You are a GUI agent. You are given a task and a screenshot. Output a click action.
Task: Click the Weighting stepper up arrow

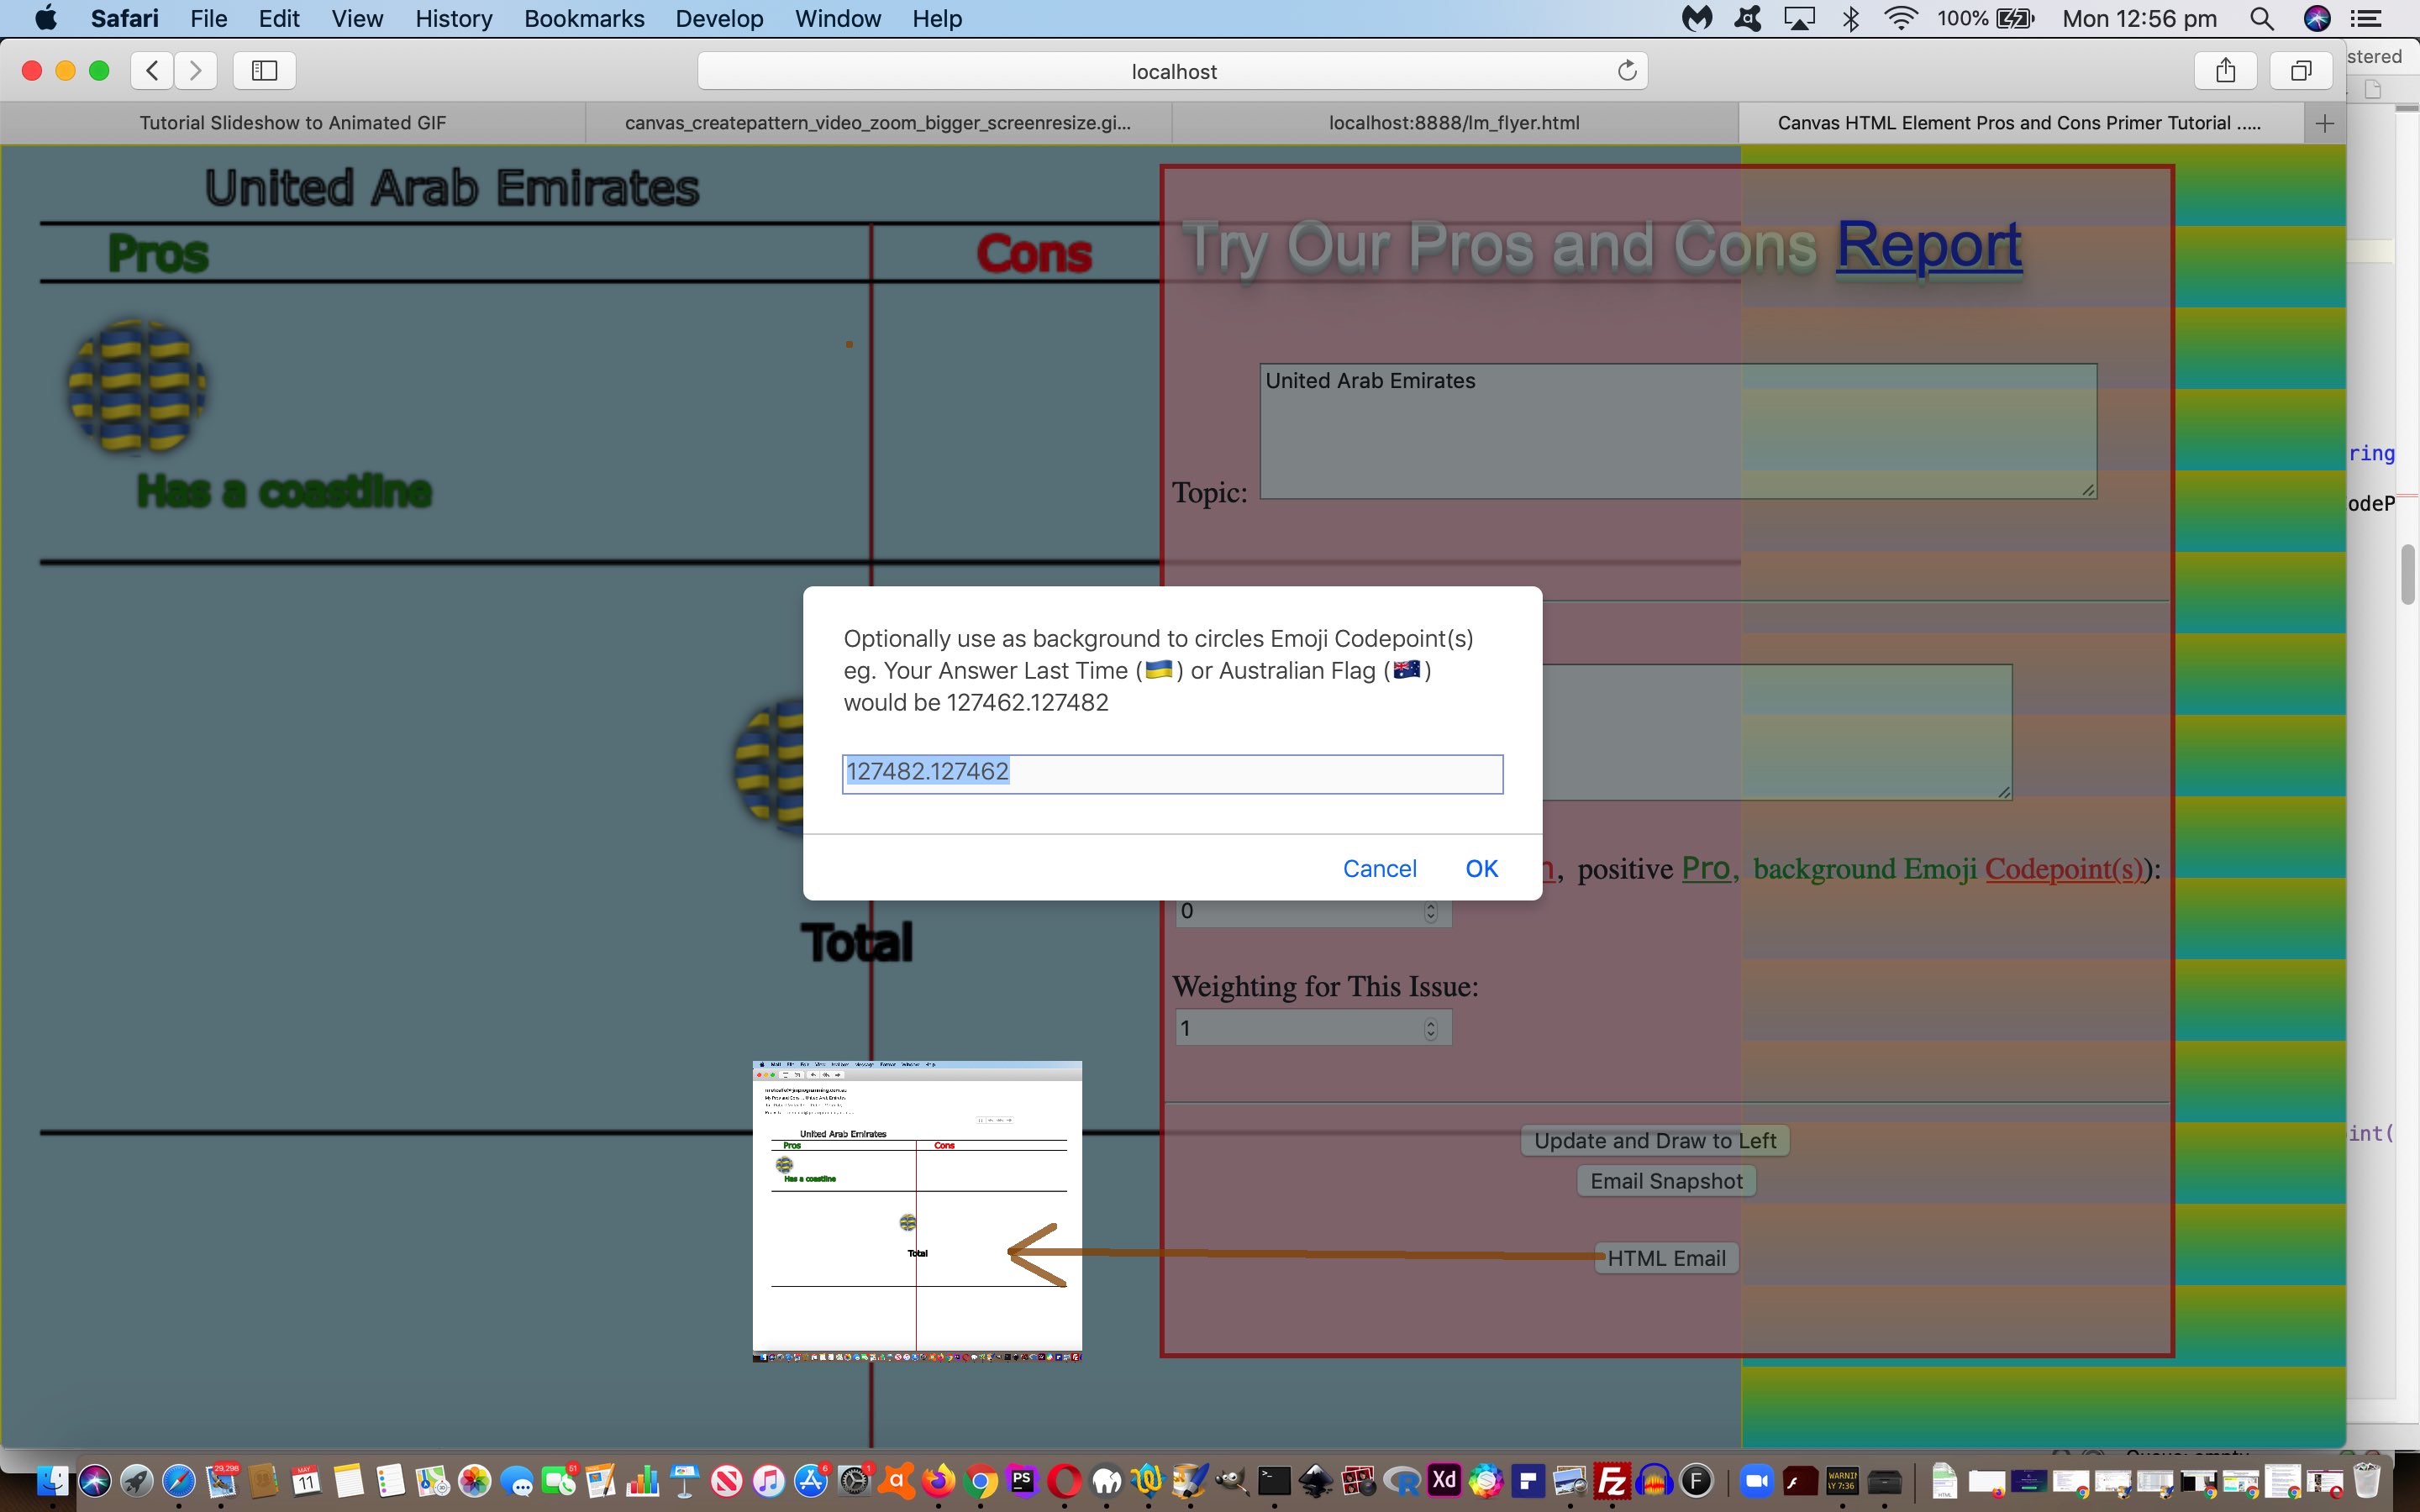(x=1430, y=1021)
